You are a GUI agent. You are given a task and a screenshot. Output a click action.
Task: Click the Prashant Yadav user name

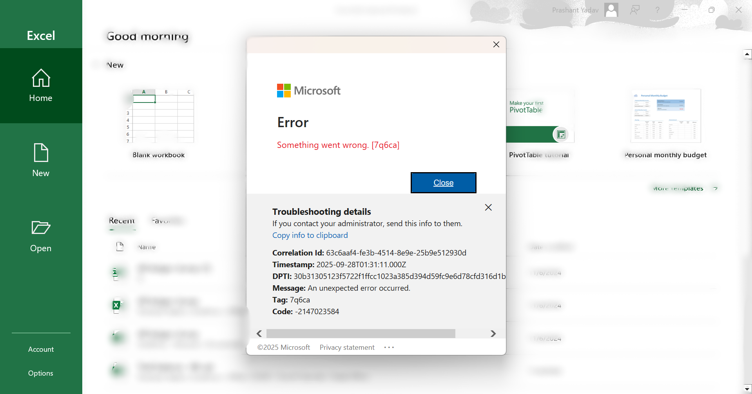(x=575, y=10)
